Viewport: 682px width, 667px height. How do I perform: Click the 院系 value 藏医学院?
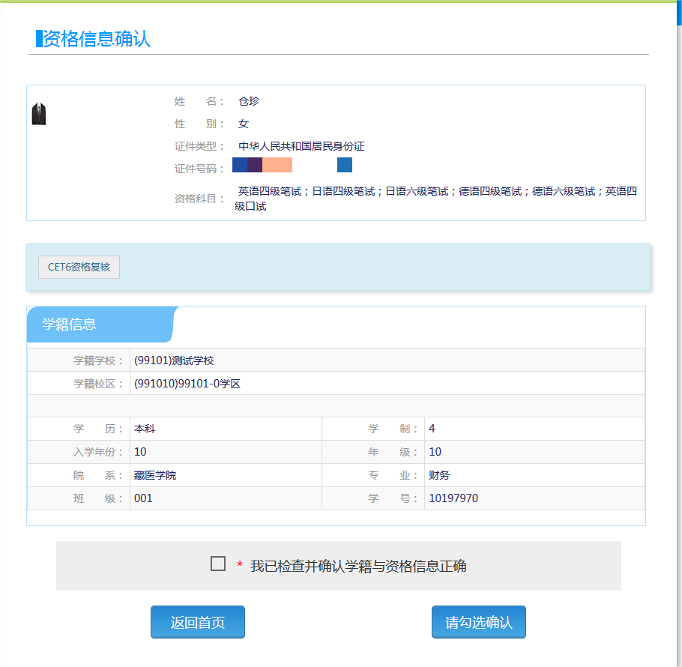tap(155, 475)
